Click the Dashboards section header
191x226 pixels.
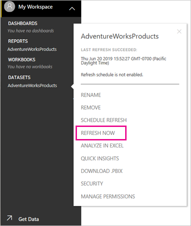coord(23,23)
